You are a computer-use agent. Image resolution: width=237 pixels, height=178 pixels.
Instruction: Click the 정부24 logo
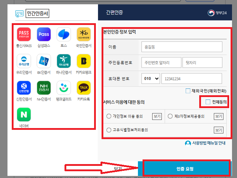click(x=217, y=13)
